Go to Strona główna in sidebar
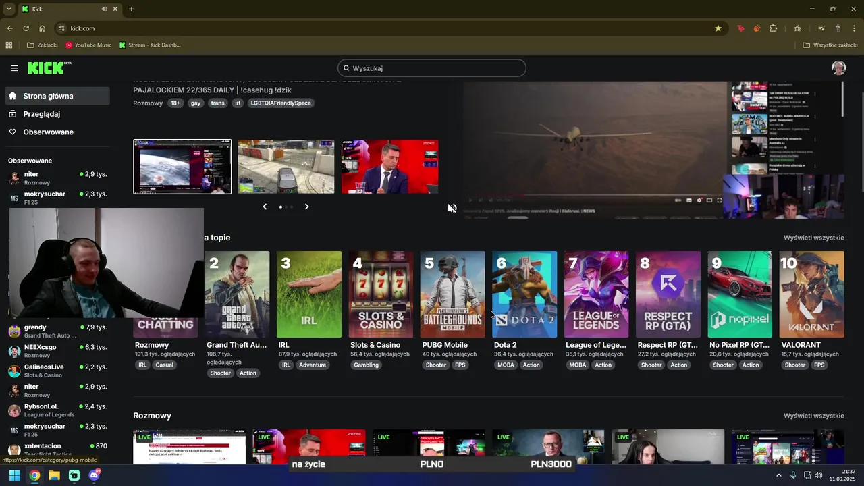The image size is (864, 486). click(x=57, y=96)
